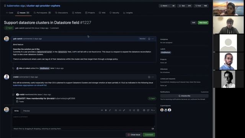Insert task list in comment editor
The width and height of the screenshot is (245, 138).
[138, 110]
